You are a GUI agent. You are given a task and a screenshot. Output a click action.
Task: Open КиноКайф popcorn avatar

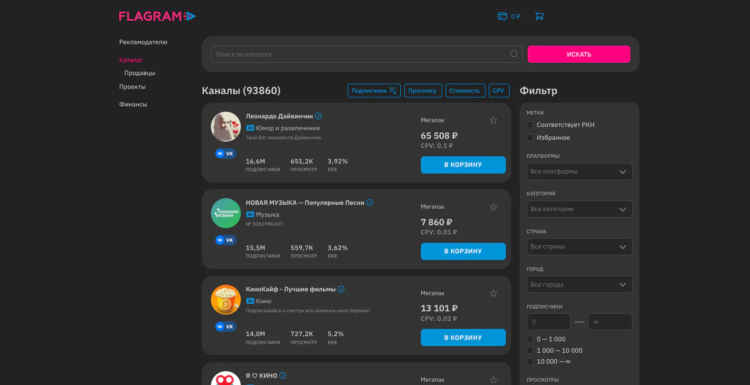[226, 299]
